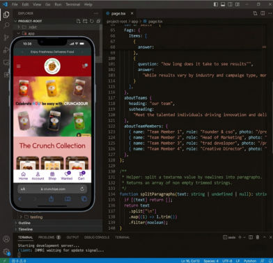Tap Cart in phone bottom navigation
Screen dimensions: 273x263
[81, 176]
